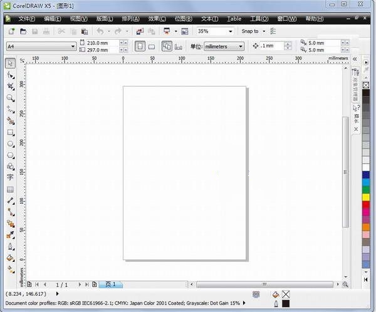This screenshot has height=312, width=376.
Task: Select the Text tool (字)
Action: (10, 177)
